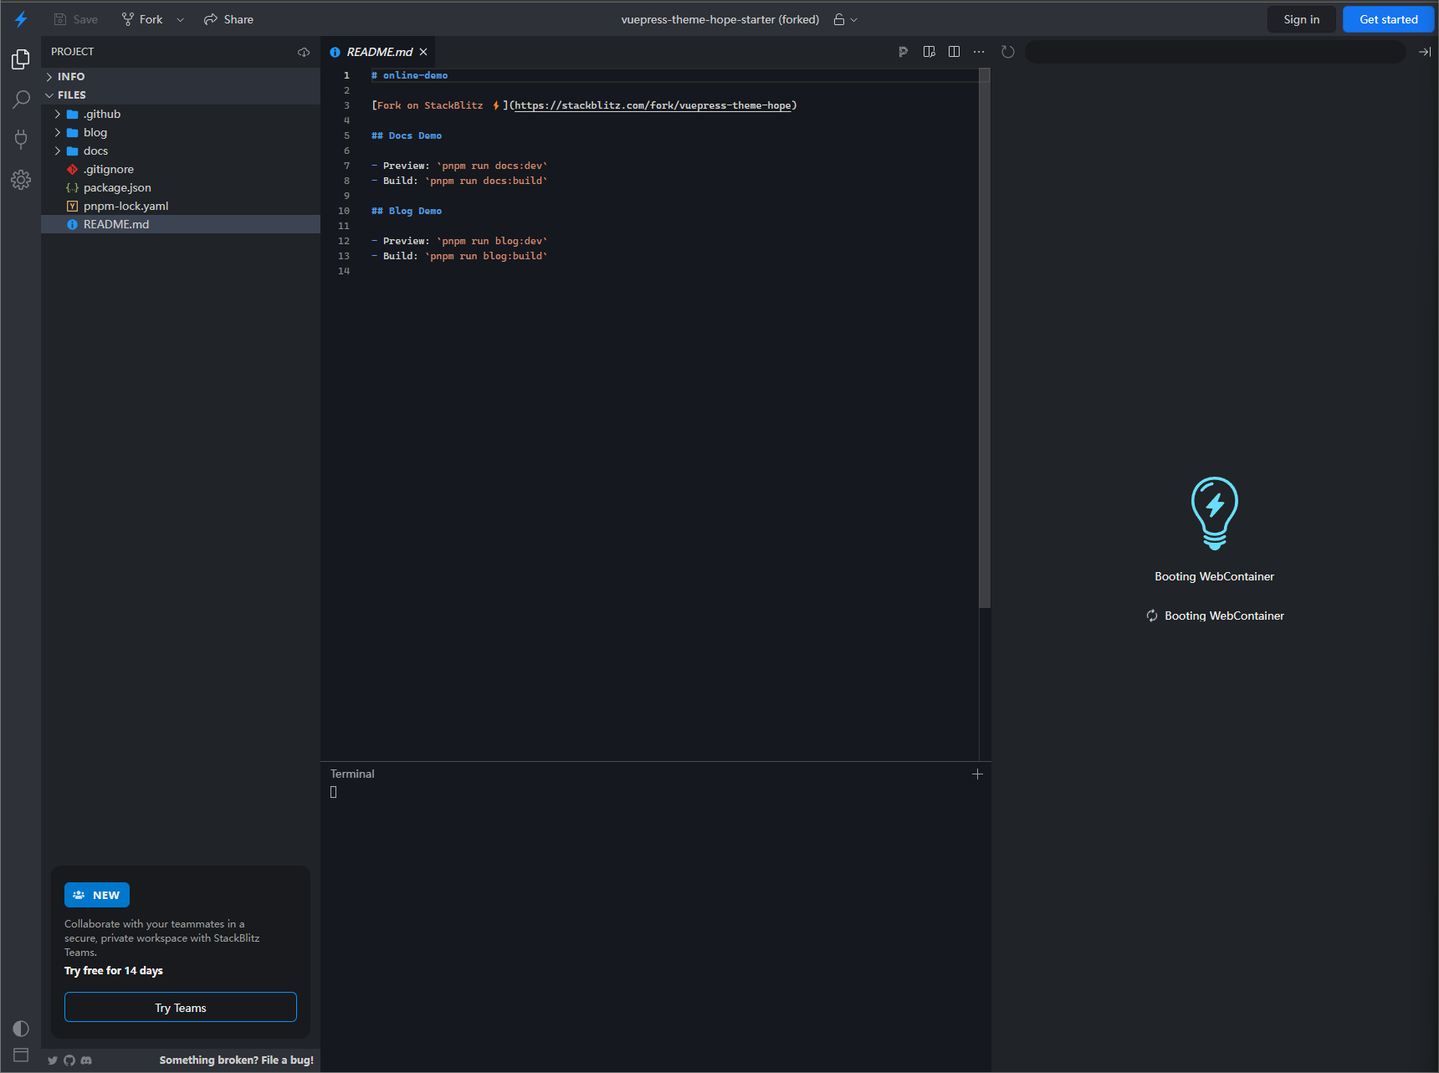
Task: Click the blue docs folder icon
Action: (x=73, y=151)
